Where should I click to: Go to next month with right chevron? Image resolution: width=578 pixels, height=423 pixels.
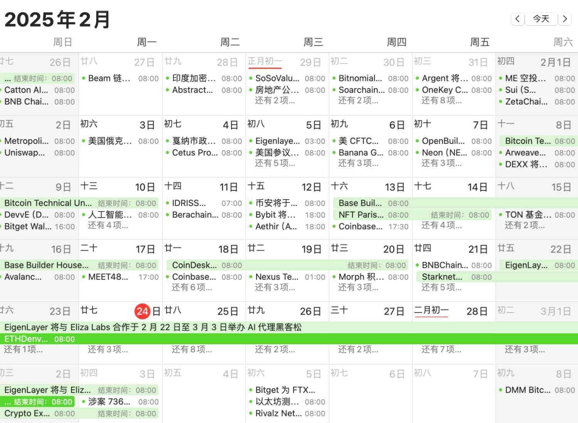click(x=565, y=19)
